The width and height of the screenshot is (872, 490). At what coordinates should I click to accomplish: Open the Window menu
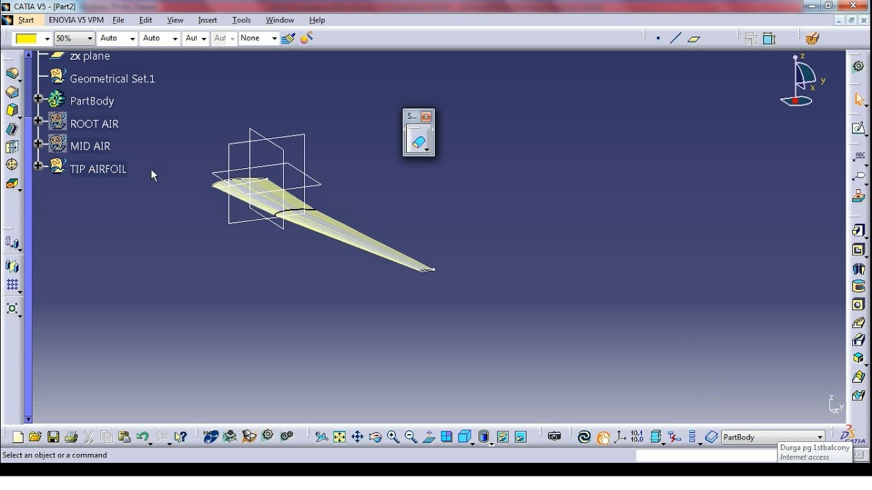[280, 20]
